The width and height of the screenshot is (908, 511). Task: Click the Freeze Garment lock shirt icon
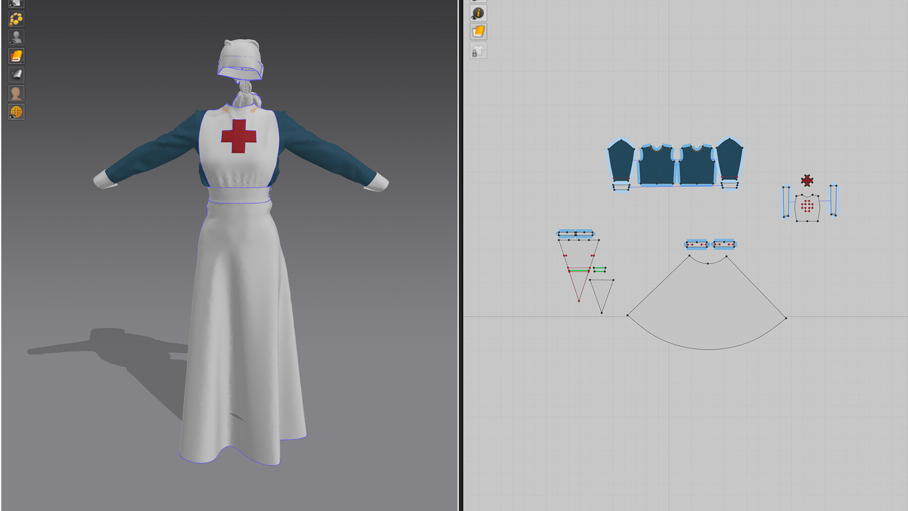click(x=478, y=51)
